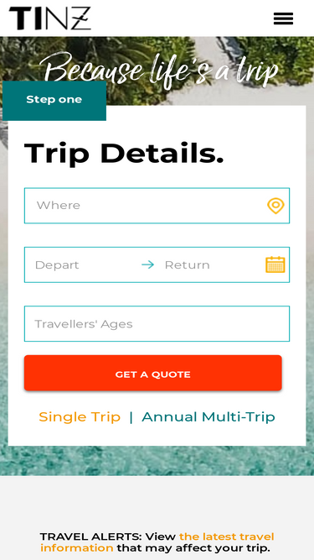Select the Depart date field

[x=83, y=264]
